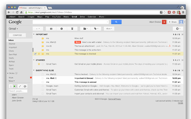This screenshot has width=191, height=119.
Task: Open the browser home page icon
Action: coord(21,12)
